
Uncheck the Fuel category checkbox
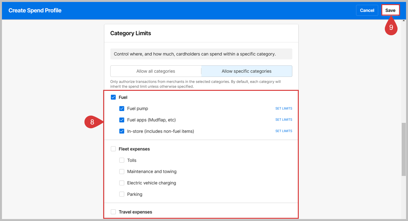113,97
